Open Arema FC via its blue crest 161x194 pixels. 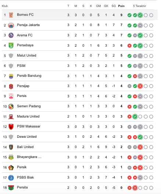point(11,35)
